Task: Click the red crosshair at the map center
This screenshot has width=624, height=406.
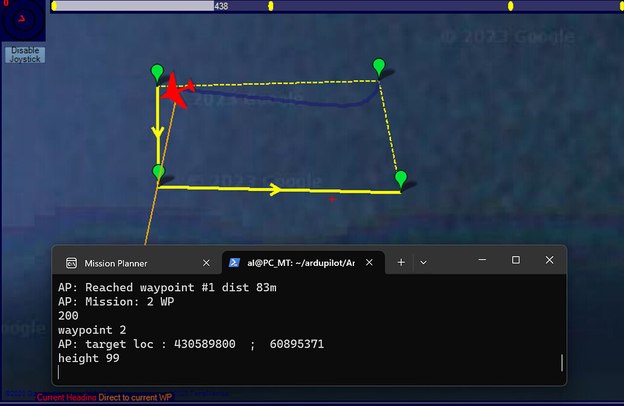Action: click(x=332, y=199)
